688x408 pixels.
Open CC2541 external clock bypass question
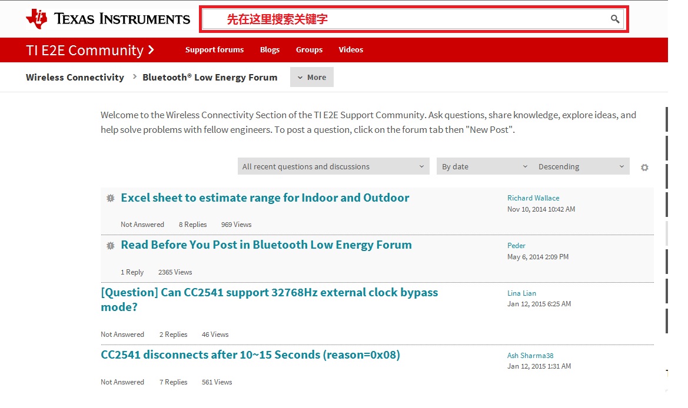[270, 300]
